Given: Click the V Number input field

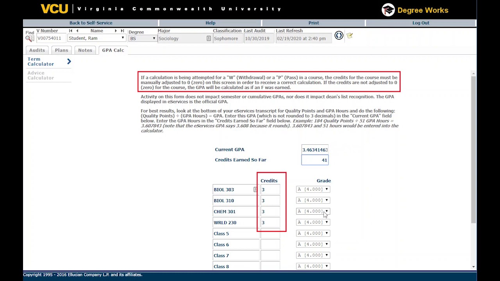Looking at the screenshot, I should coord(50,38).
